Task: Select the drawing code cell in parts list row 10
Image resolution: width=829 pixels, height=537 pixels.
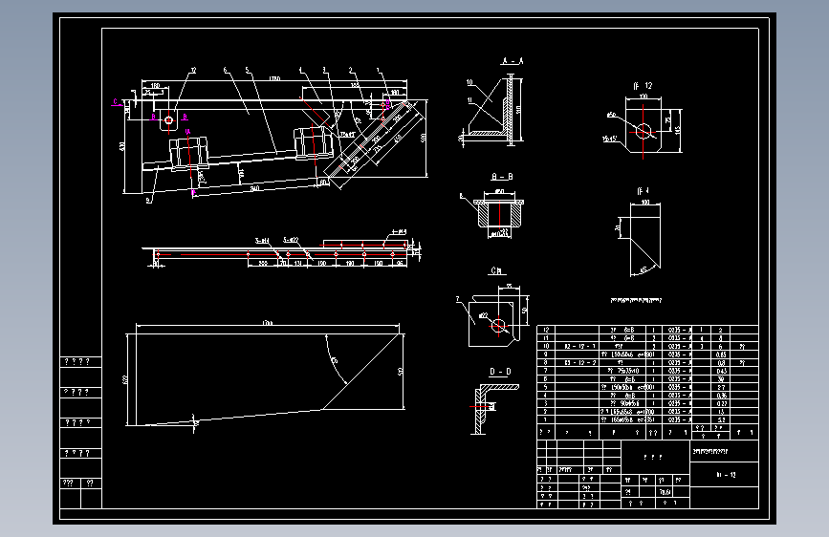Action: 578,347
